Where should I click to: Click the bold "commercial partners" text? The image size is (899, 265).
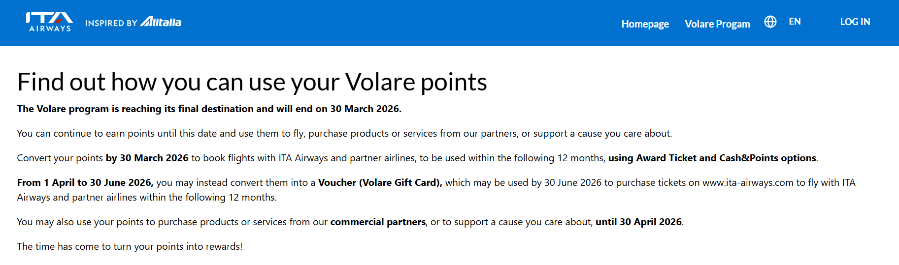pos(378,222)
